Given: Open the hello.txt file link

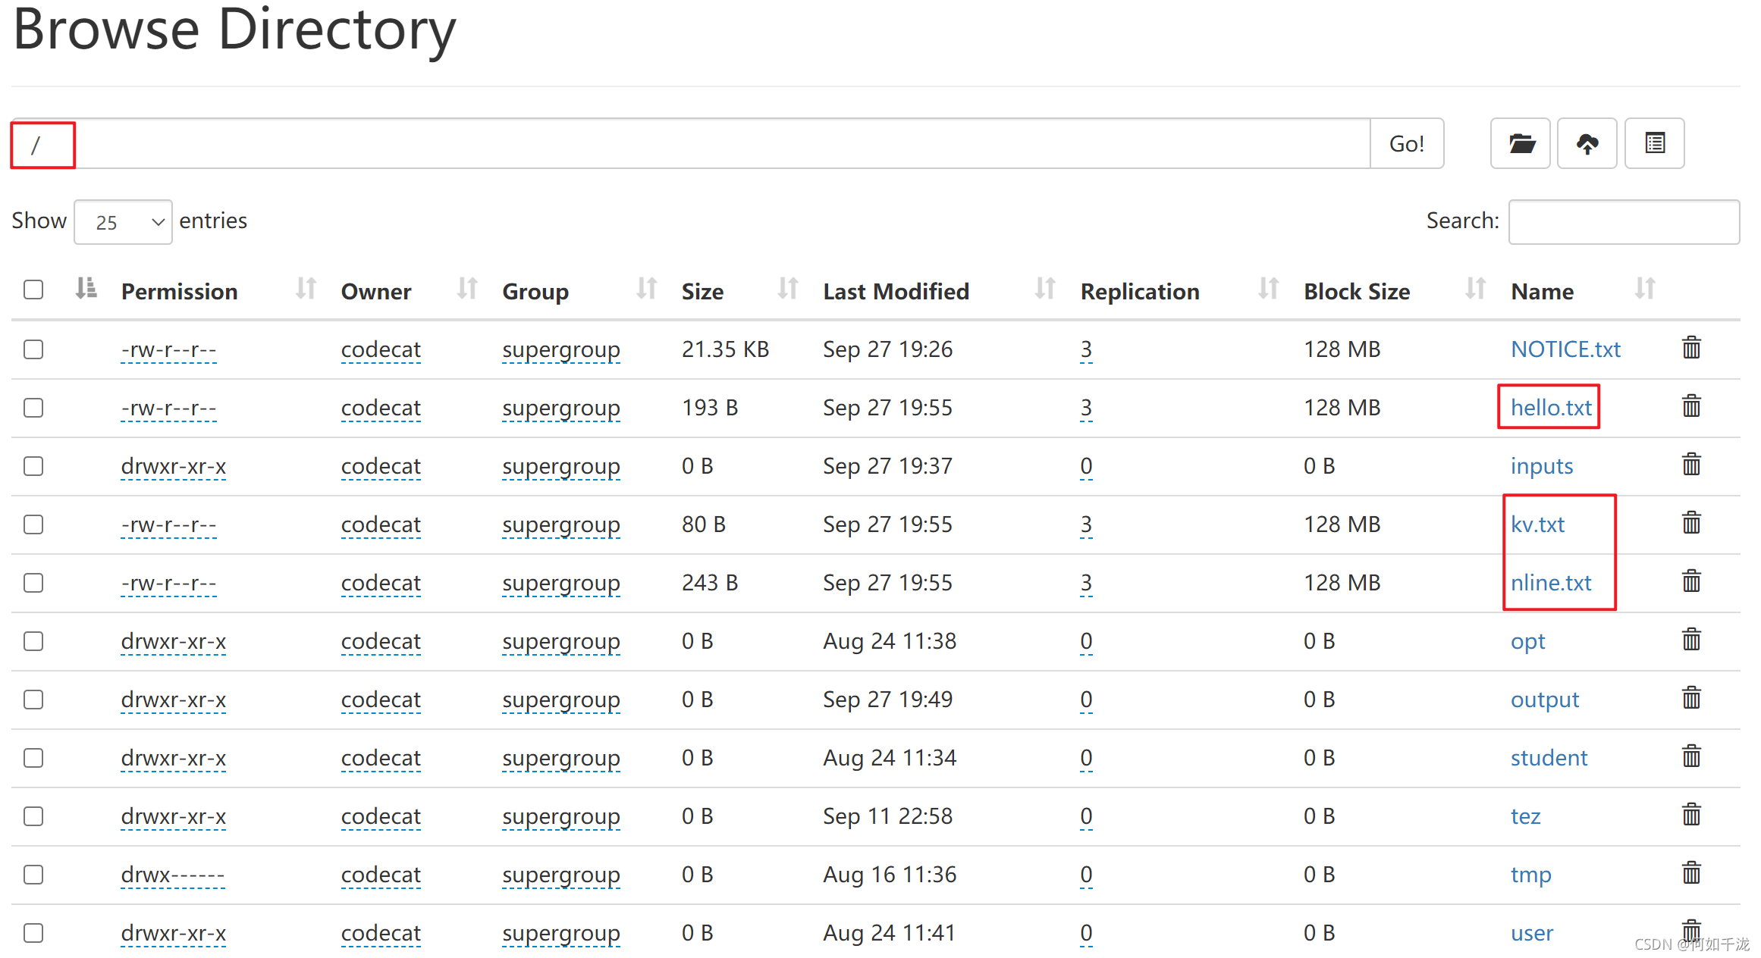Looking at the screenshot, I should (x=1551, y=408).
